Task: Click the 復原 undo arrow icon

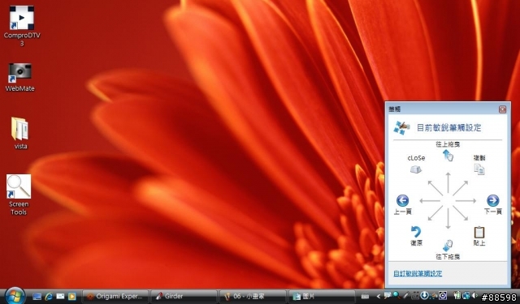Action: (415, 232)
